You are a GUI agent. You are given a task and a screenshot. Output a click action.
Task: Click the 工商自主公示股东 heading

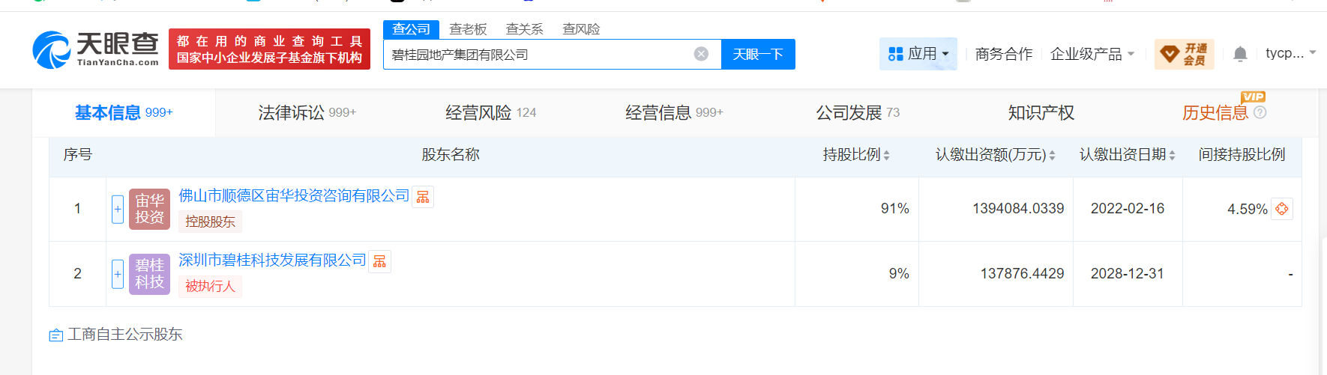click(125, 335)
